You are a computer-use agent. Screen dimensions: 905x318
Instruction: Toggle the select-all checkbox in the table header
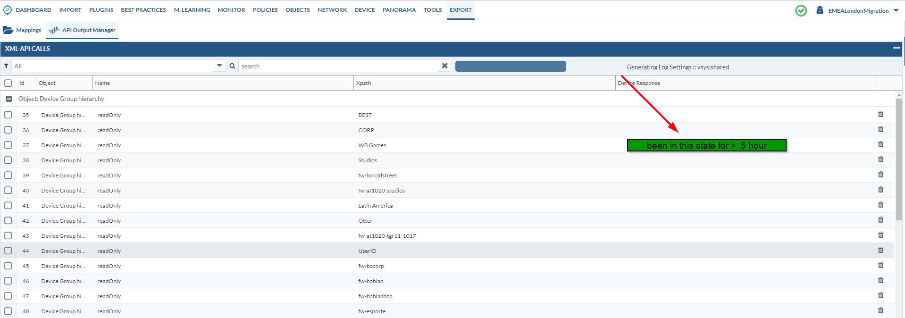click(8, 83)
